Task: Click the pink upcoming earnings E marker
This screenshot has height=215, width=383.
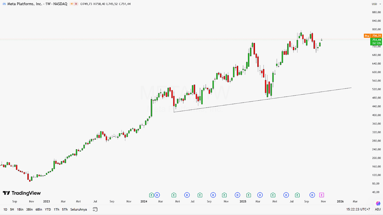Action: point(322,195)
